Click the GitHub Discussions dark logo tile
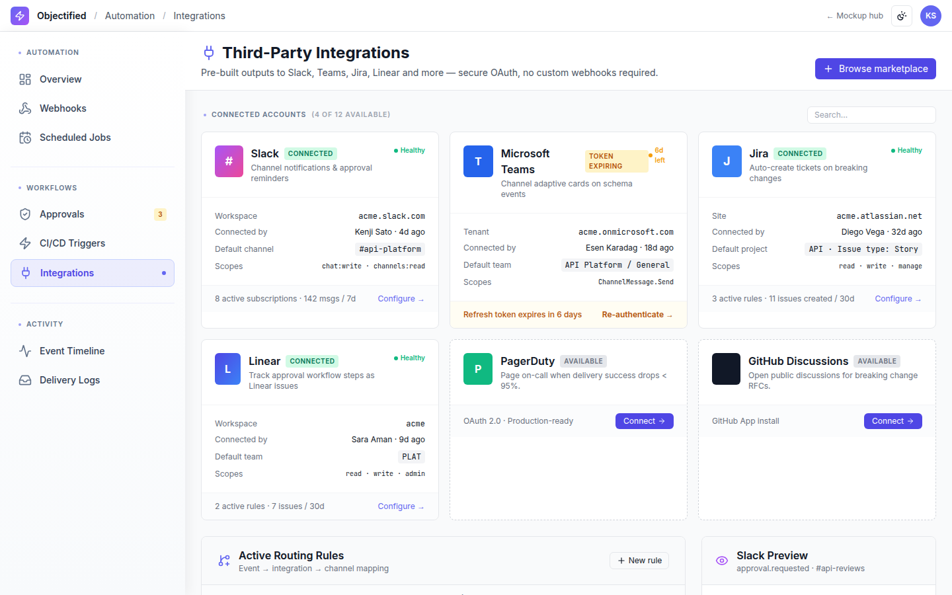Viewport: 952px width, 595px height. coord(726,369)
